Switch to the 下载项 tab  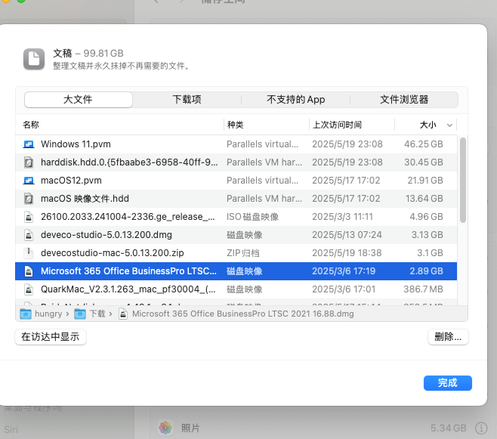[x=187, y=100]
